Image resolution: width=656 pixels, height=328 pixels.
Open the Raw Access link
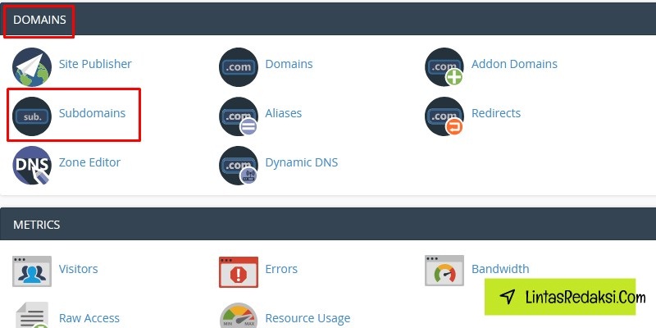89,318
